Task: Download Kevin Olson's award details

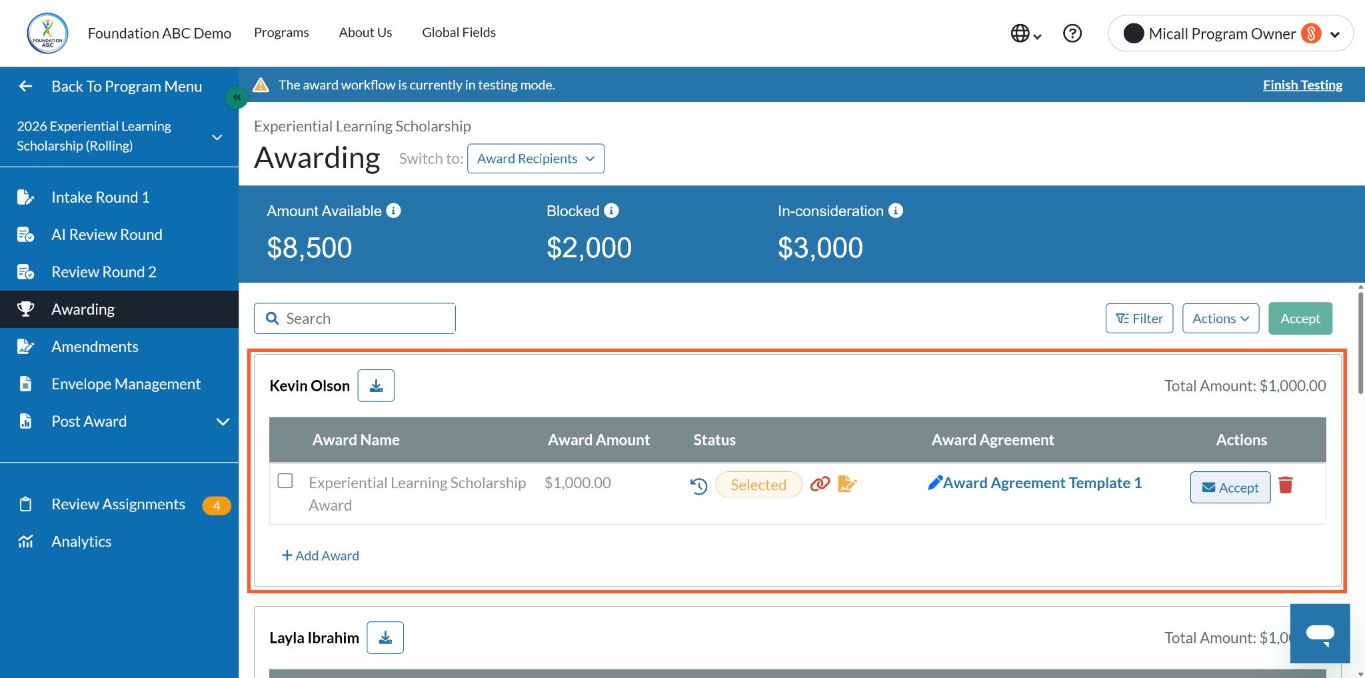Action: pos(376,386)
